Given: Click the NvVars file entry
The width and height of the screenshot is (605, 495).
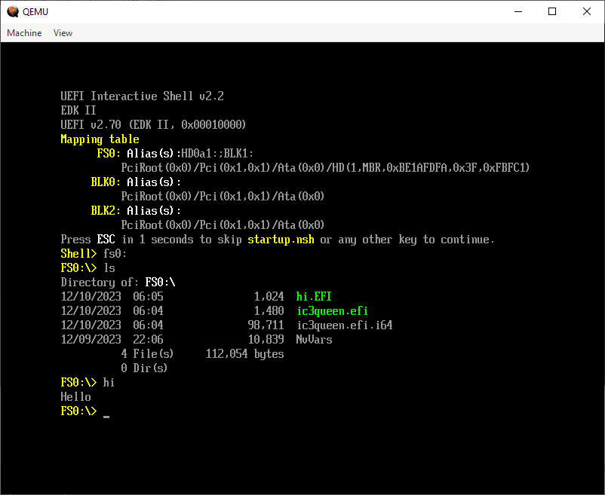Looking at the screenshot, I should (315, 339).
